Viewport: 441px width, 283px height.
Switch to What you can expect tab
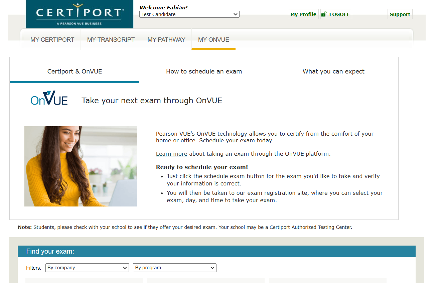(x=333, y=71)
